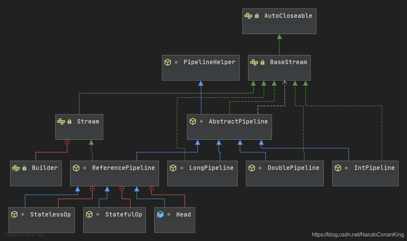Select the Head node label
Screen dimensions: 407x241
183,214
